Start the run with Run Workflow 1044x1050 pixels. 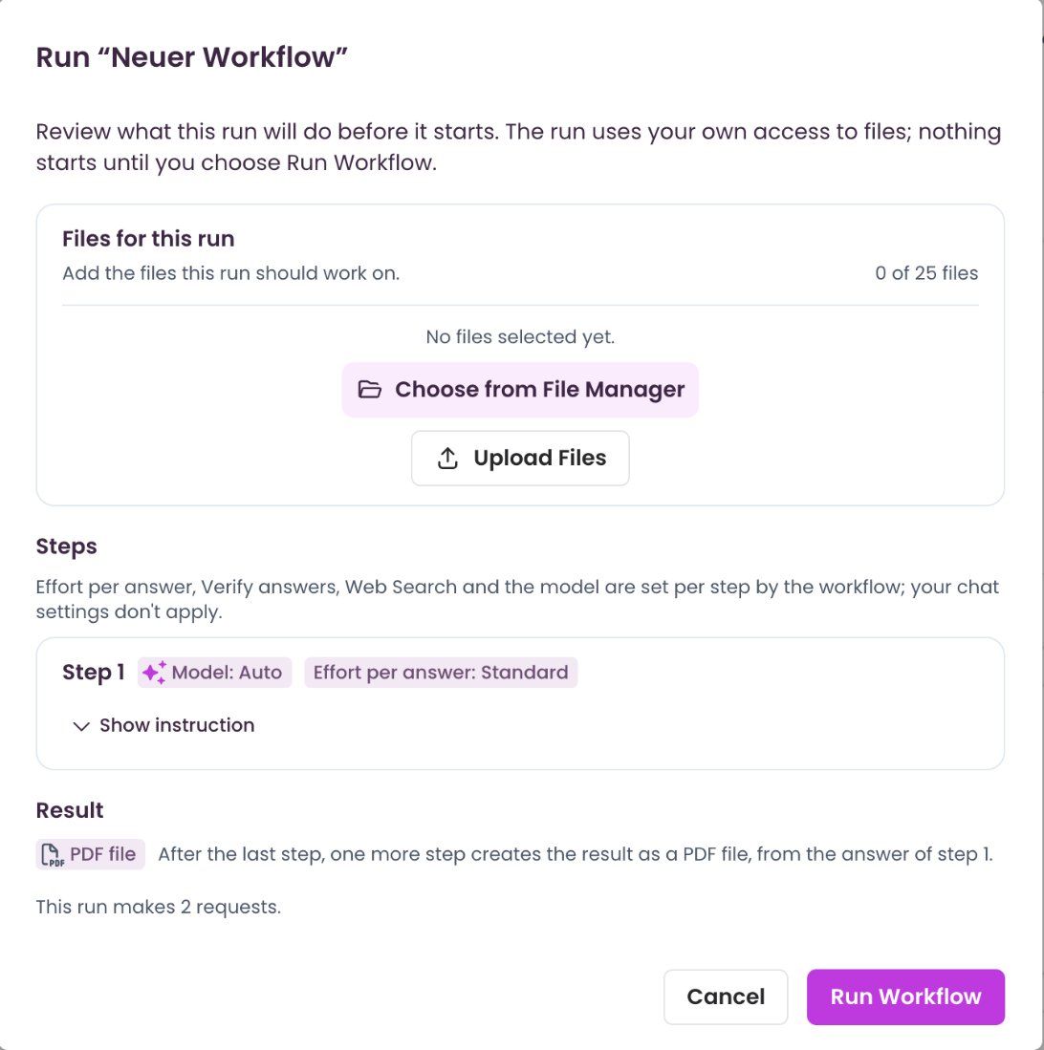coord(906,997)
